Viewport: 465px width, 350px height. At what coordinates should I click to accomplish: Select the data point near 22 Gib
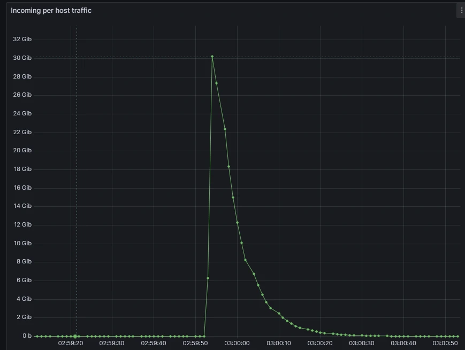point(225,129)
